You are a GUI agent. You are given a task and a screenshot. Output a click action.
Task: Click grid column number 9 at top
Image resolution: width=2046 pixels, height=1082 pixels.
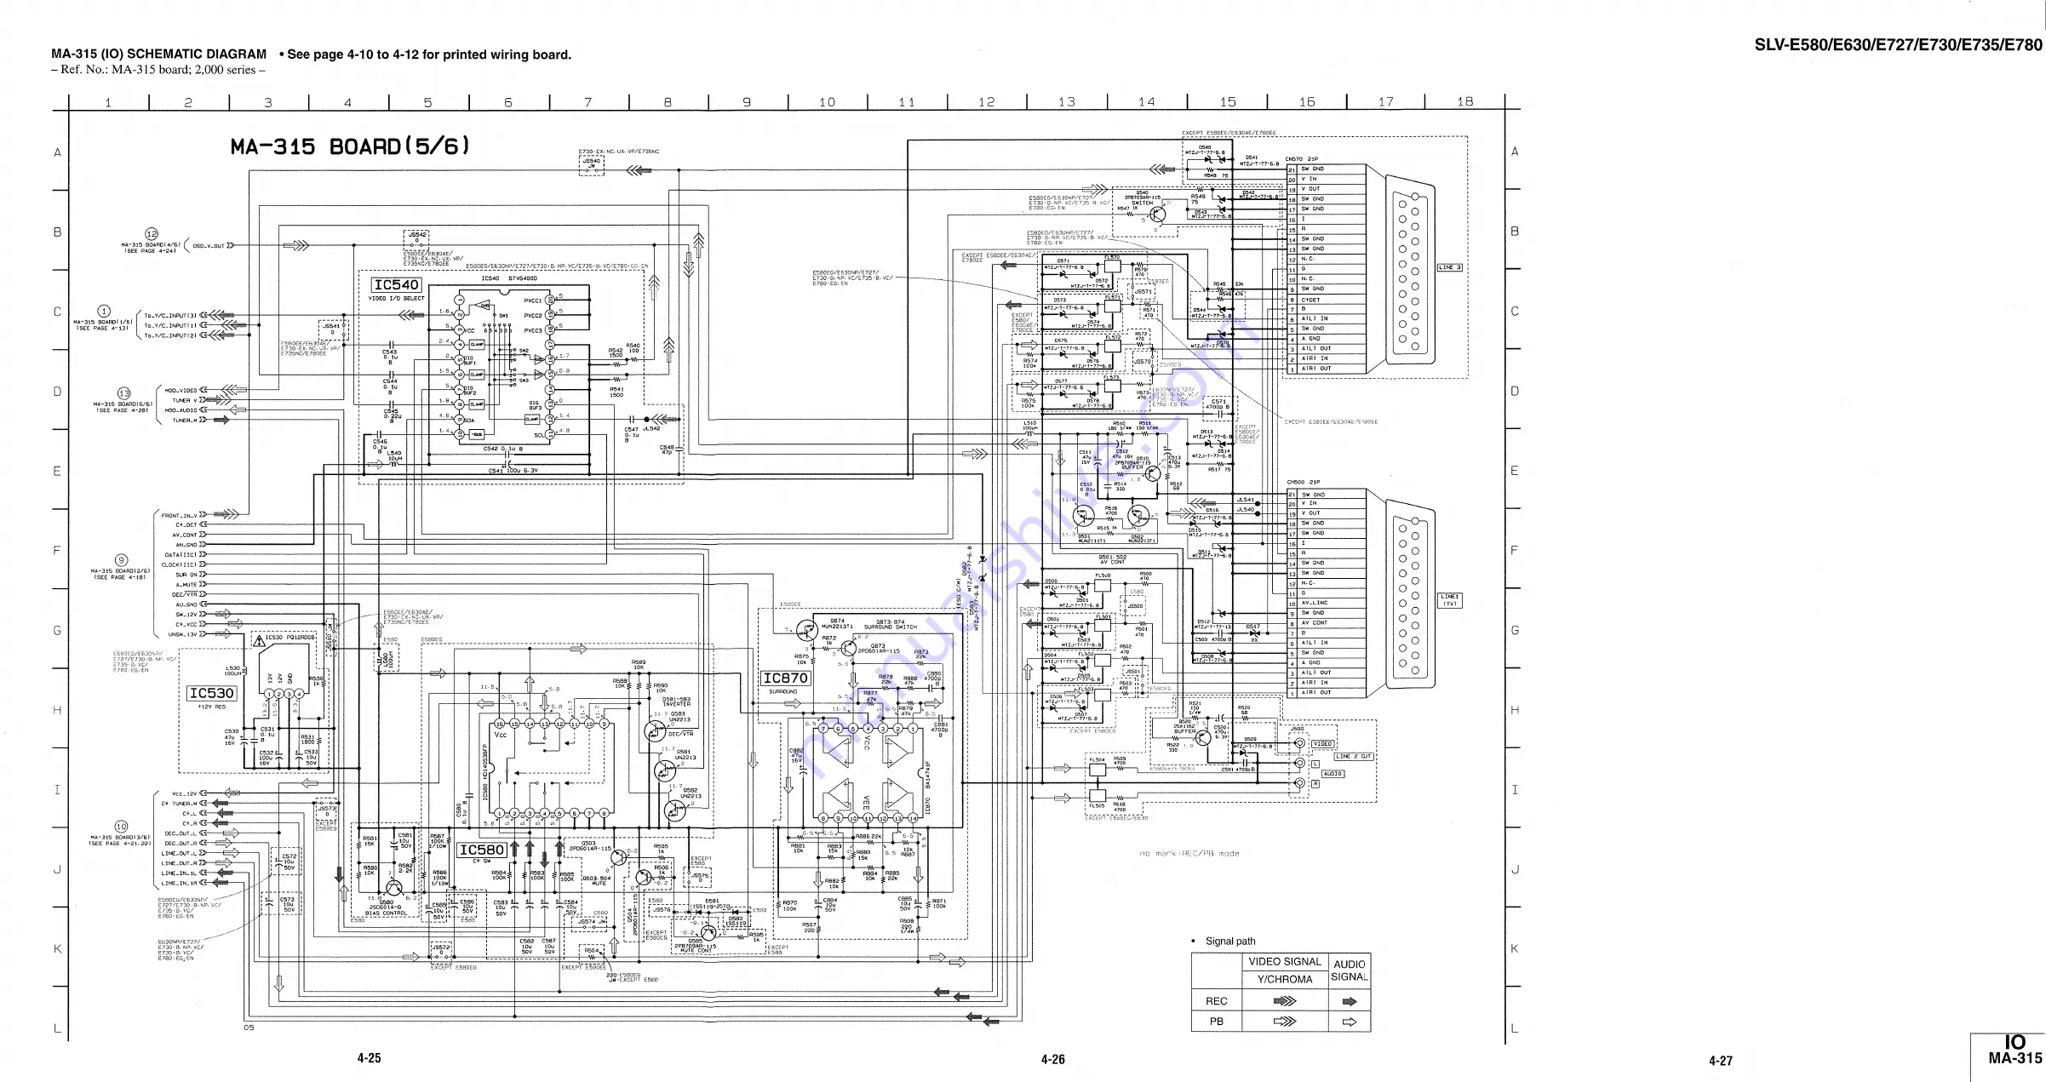[x=747, y=102]
